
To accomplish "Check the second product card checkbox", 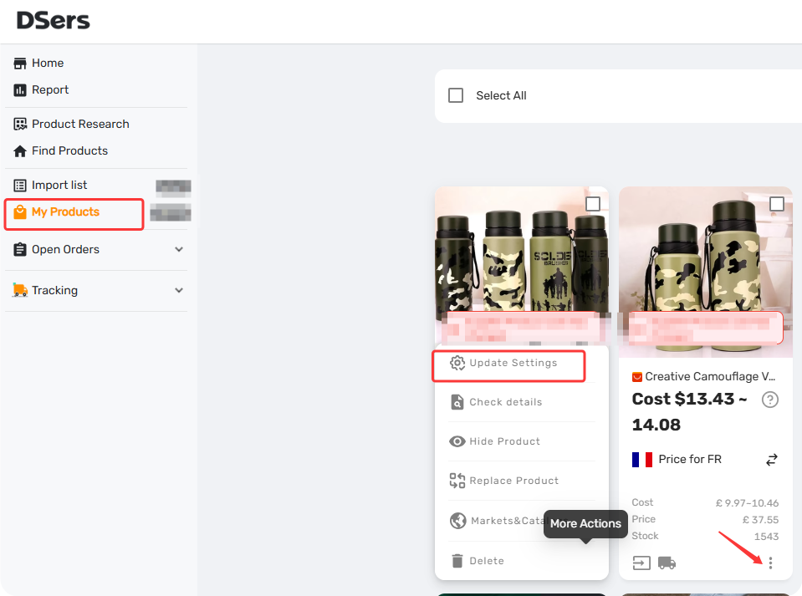I will coord(776,204).
